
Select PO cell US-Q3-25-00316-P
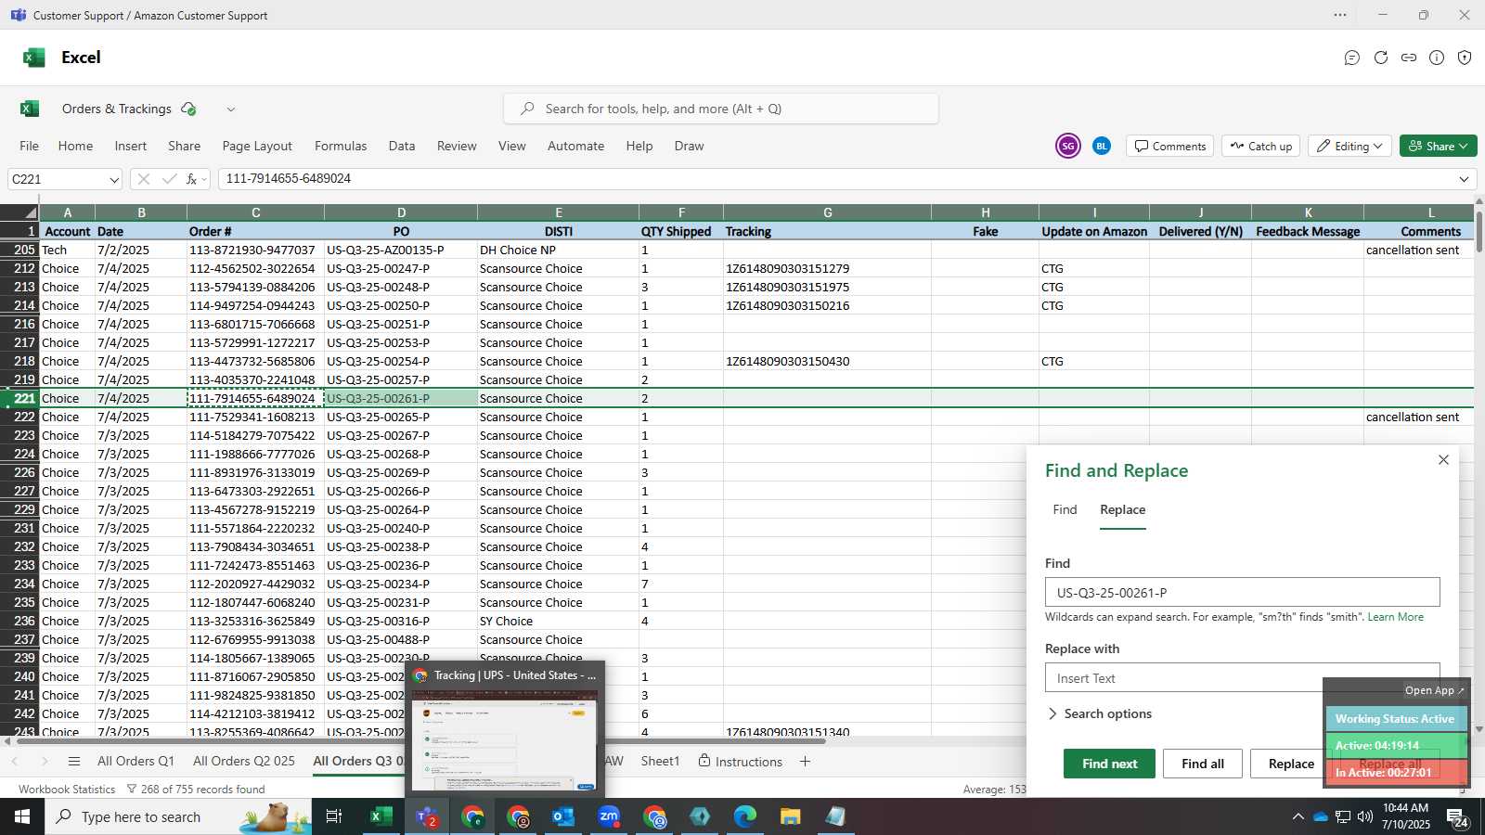pyautogui.click(x=401, y=621)
